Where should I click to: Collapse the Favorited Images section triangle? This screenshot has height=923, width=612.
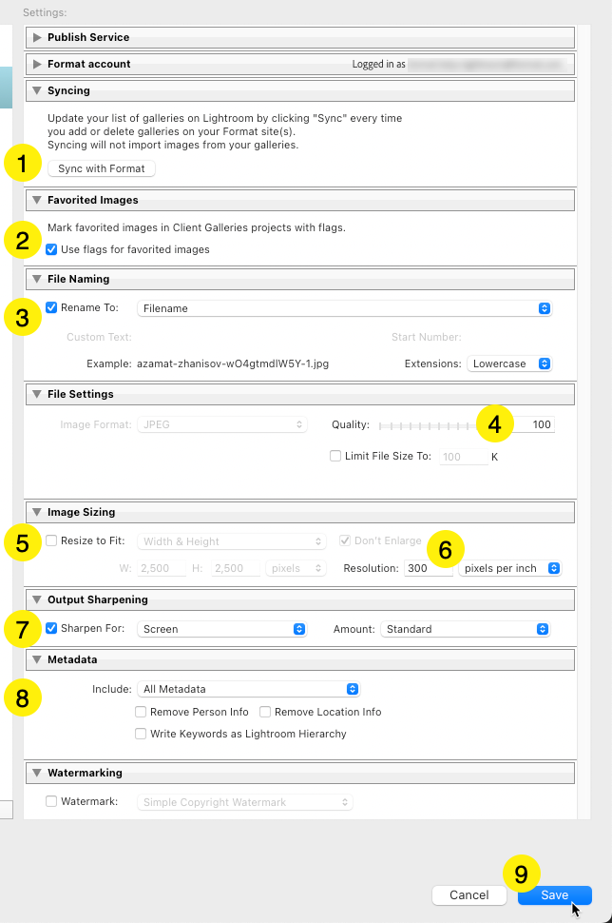37,200
